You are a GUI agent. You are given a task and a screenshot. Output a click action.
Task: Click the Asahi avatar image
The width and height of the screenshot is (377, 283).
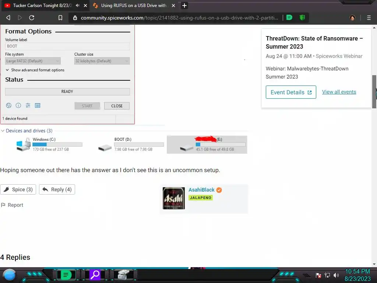coord(174,198)
